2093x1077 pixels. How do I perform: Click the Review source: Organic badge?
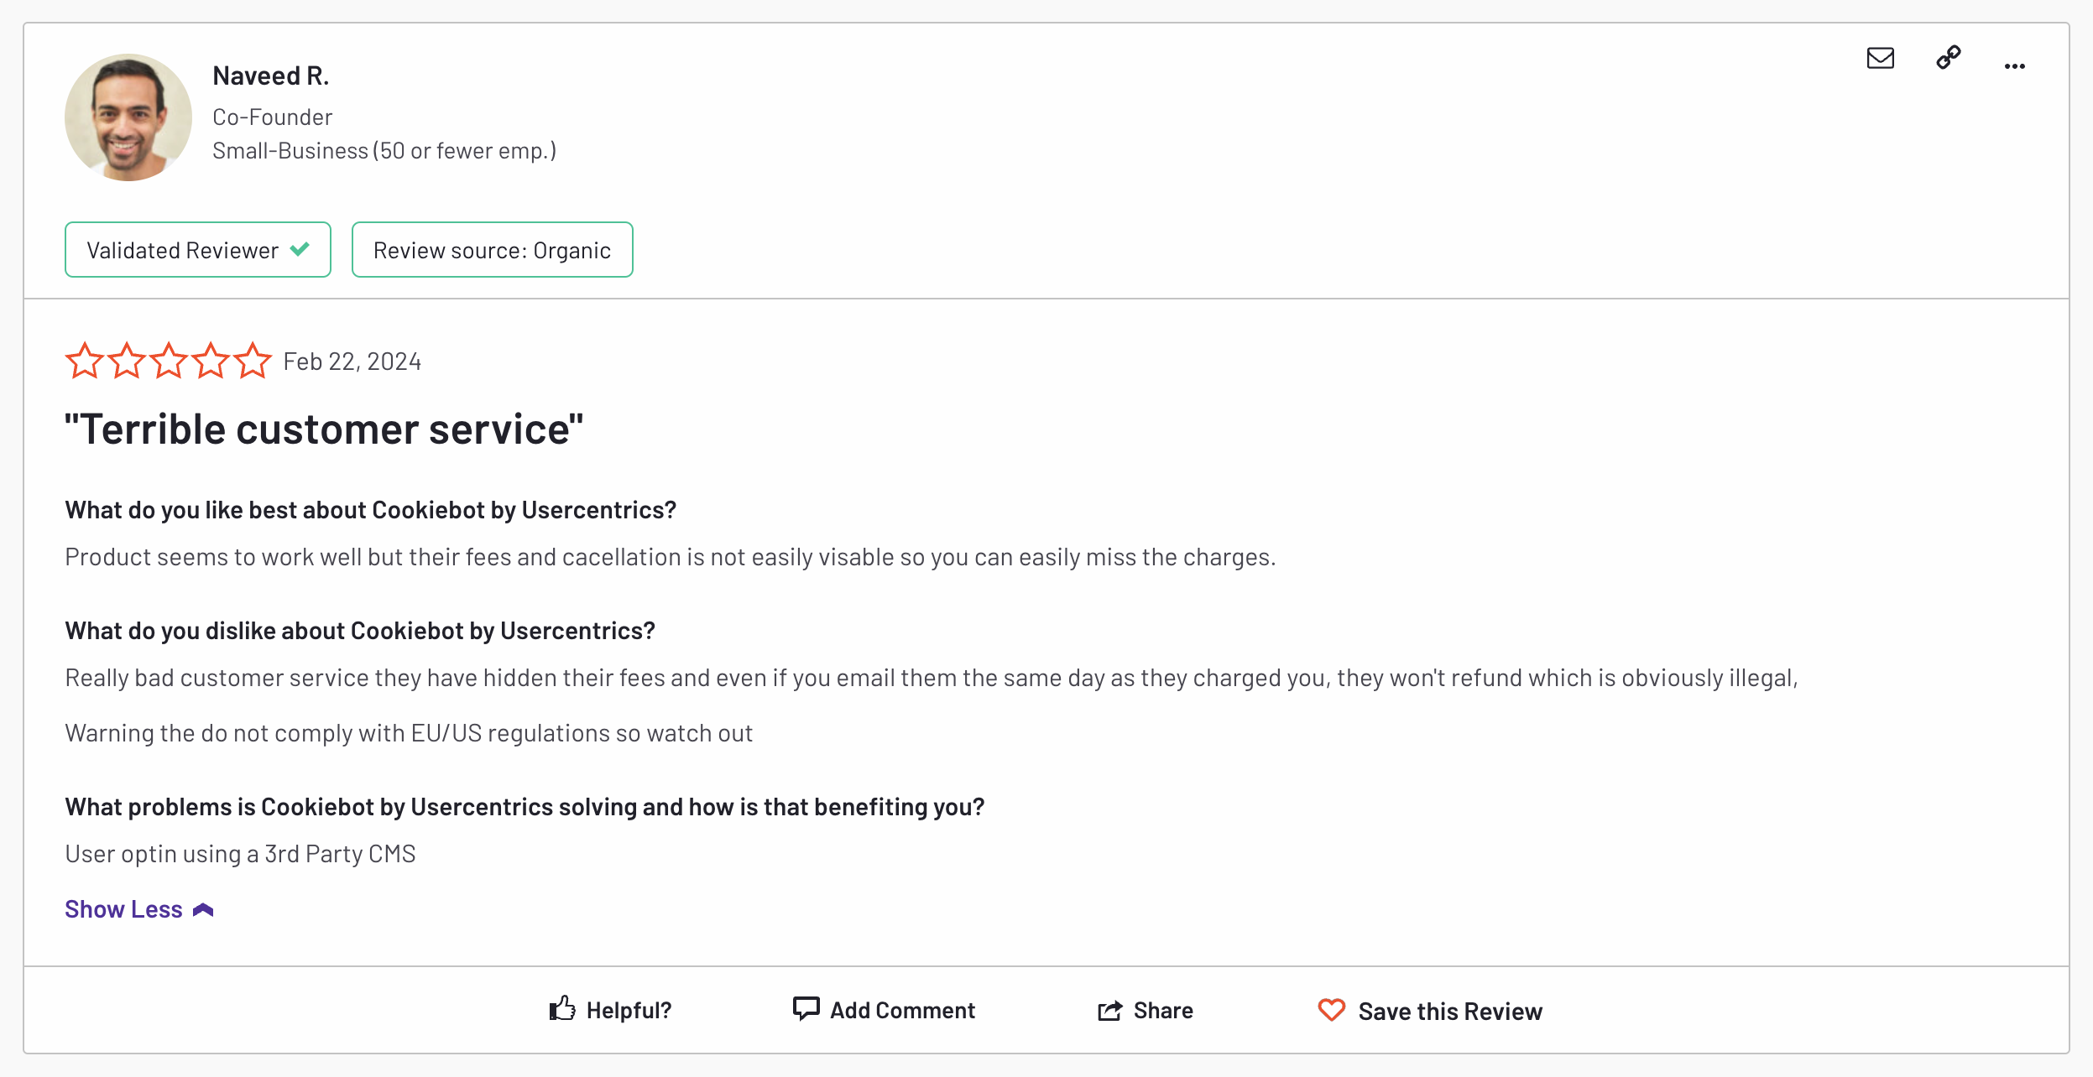click(x=492, y=249)
